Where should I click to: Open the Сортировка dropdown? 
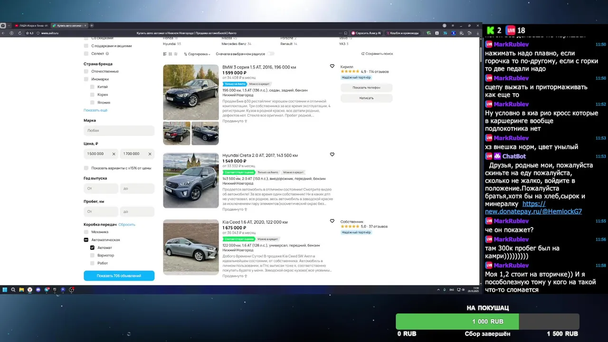(197, 54)
